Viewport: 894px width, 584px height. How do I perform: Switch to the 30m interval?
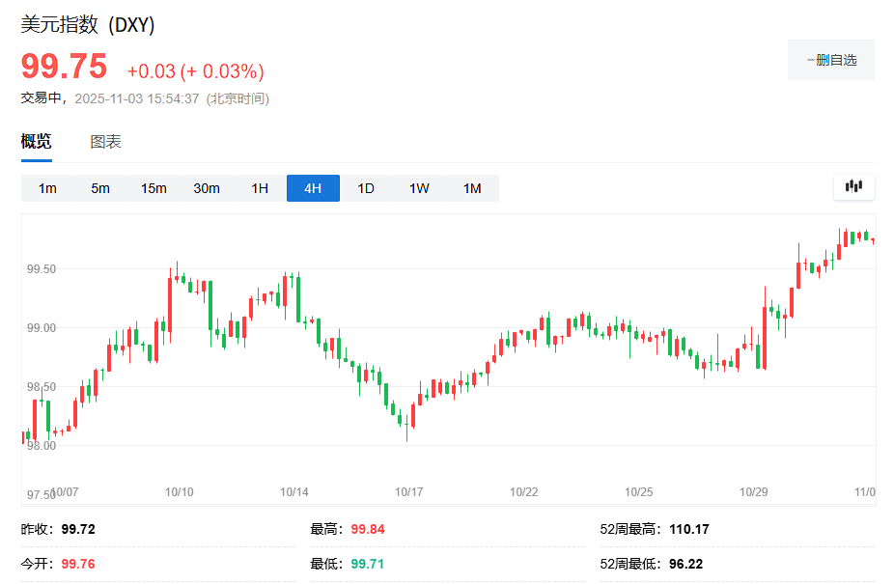click(206, 188)
